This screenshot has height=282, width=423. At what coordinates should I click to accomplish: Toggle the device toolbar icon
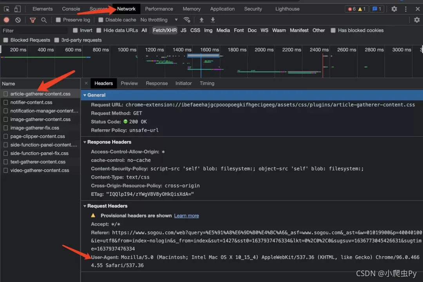pyautogui.click(x=17, y=9)
